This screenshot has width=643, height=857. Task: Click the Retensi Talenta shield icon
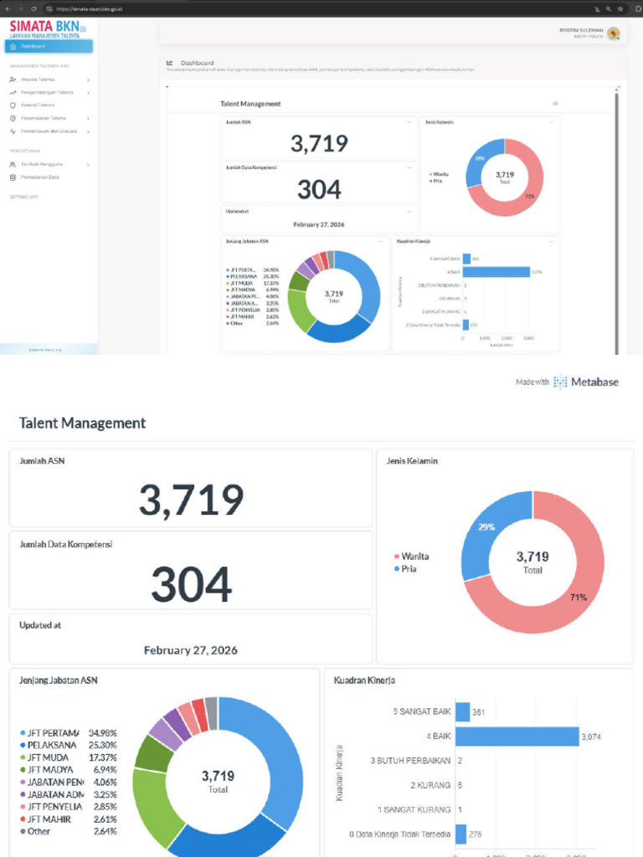[13, 105]
